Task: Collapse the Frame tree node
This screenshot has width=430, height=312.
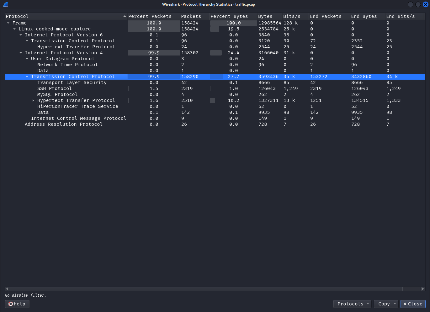Action: pos(8,23)
